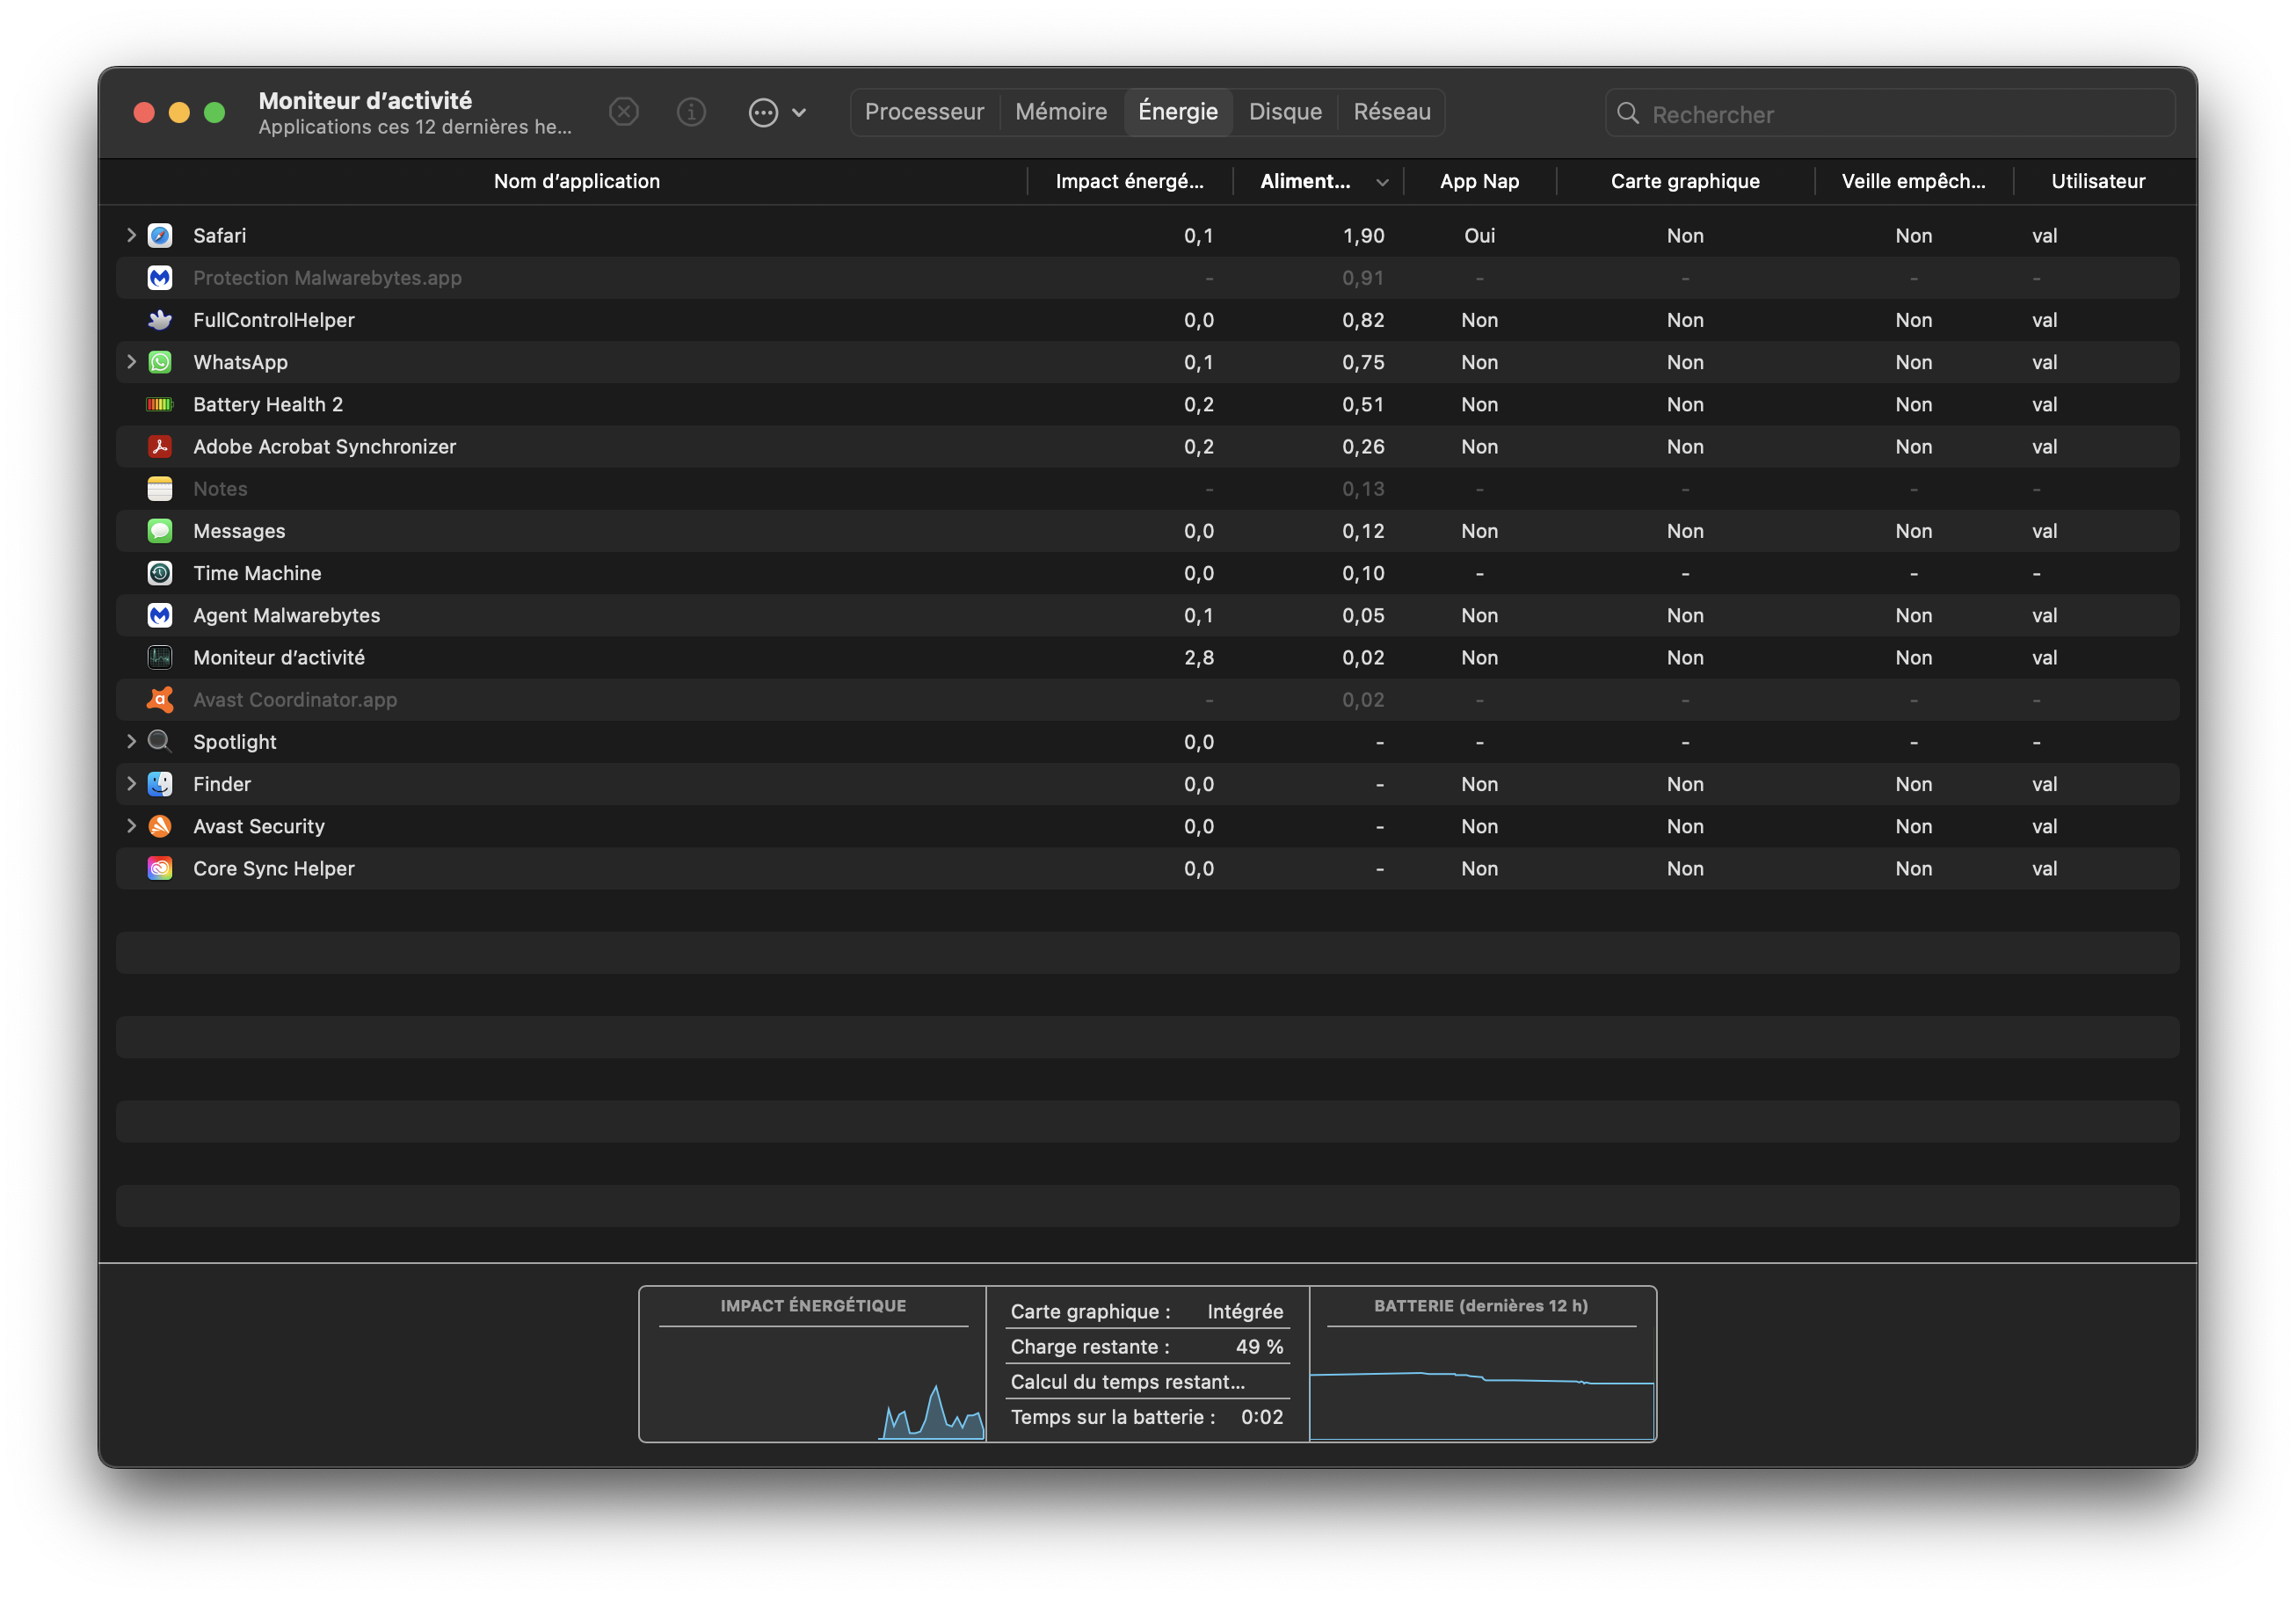
Task: Click Moniteur d'activité's 2,8 energy impact
Action: point(1199,658)
